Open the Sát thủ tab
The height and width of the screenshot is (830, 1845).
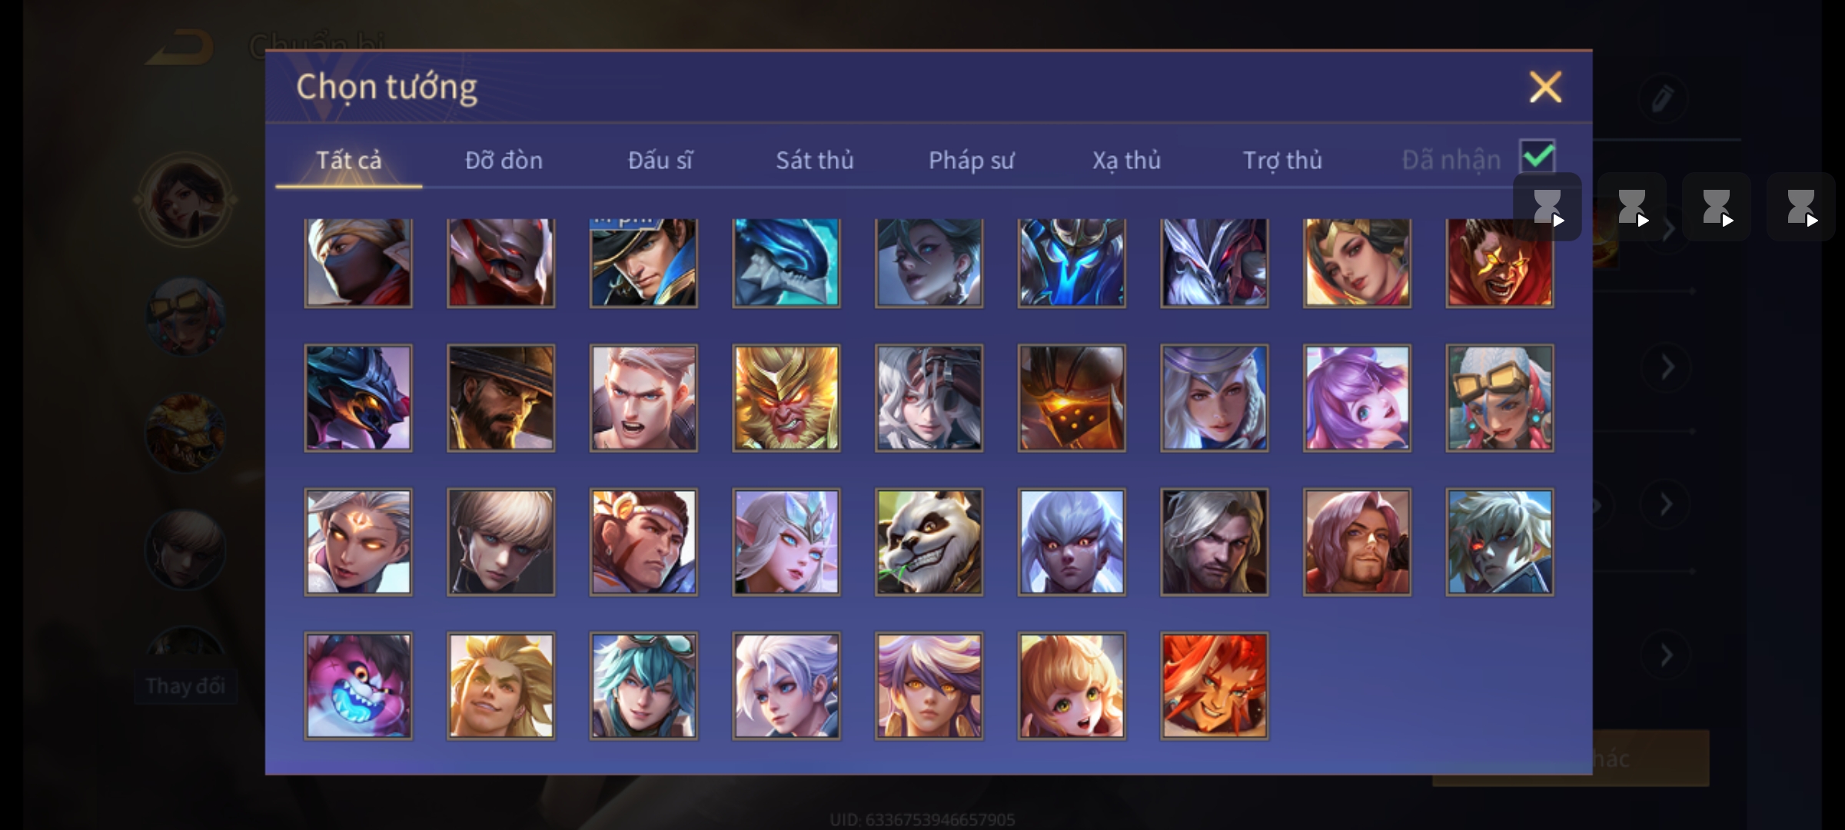point(815,160)
